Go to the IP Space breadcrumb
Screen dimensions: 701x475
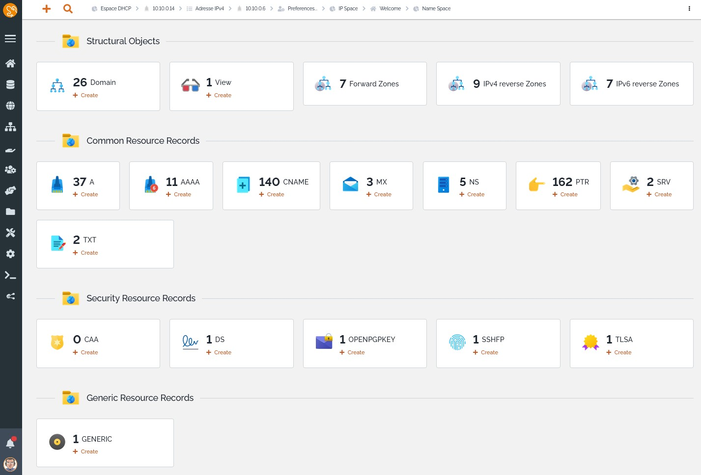[x=347, y=9]
